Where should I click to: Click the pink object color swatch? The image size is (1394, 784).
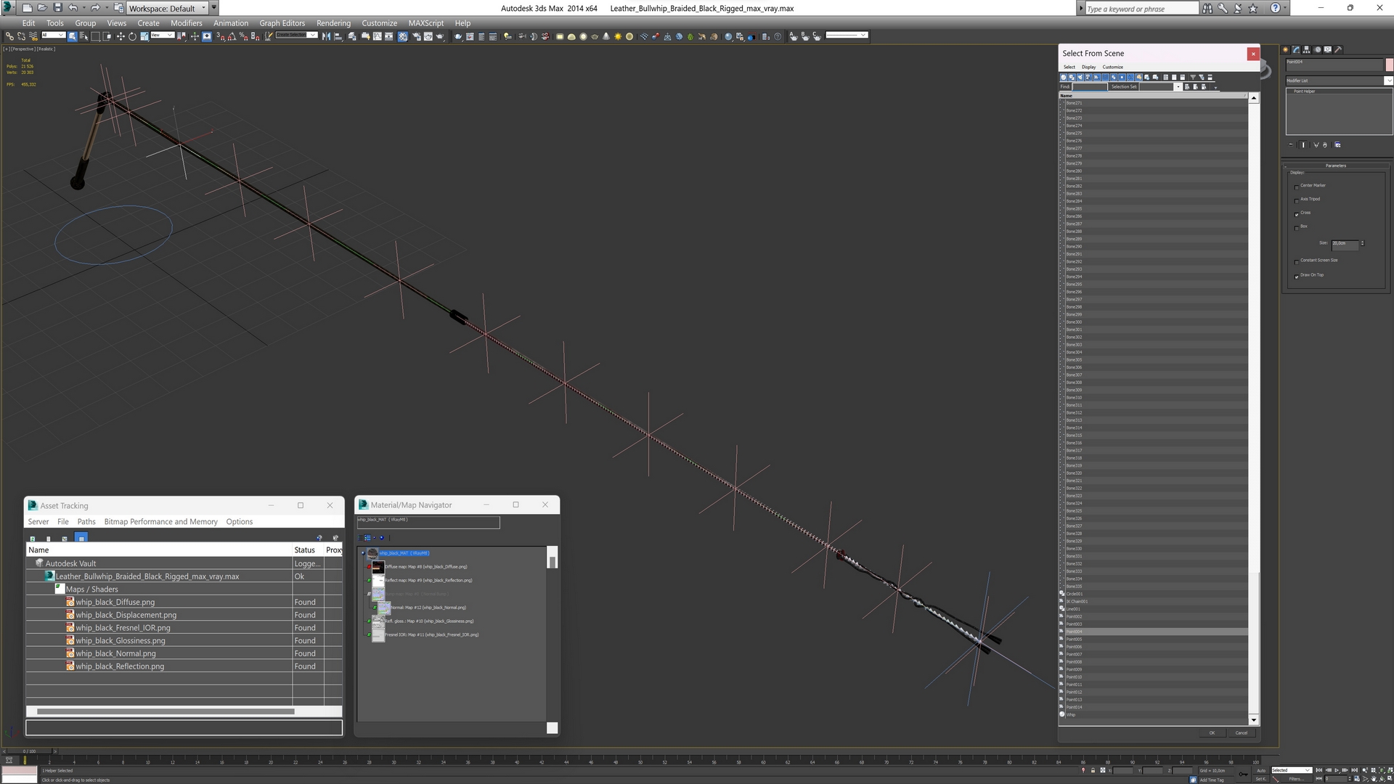[x=1390, y=64]
